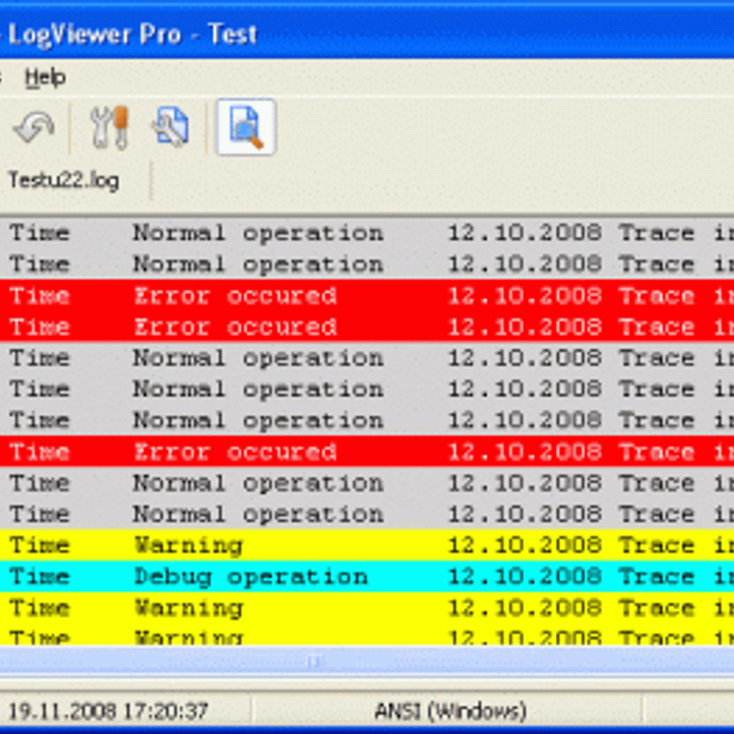734x734 pixels.
Task: Switch to the Testu22.log tab
Action: click(x=64, y=180)
